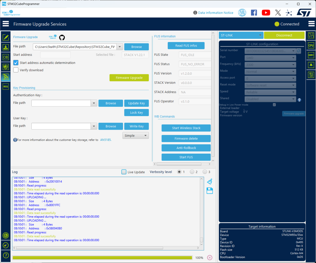The image size is (316, 263).
Task: Uncheck Start address automatic determination
Action: click(x=16, y=63)
